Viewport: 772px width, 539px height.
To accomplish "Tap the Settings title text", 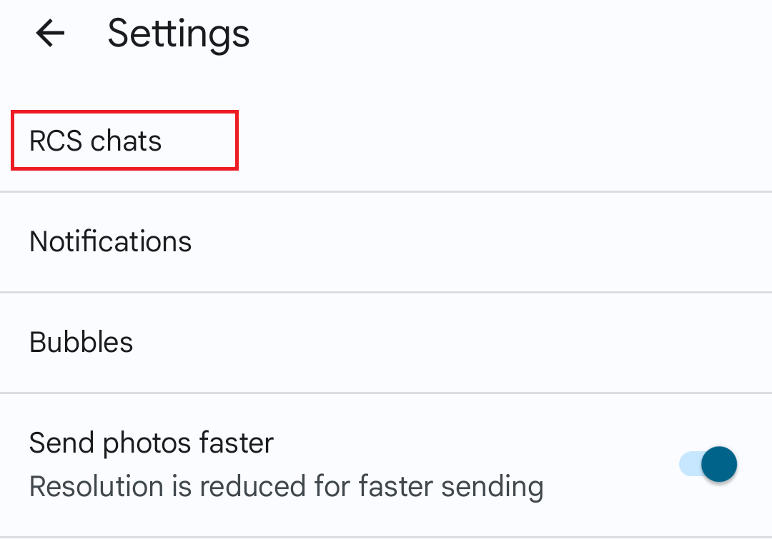I will pyautogui.click(x=178, y=33).
